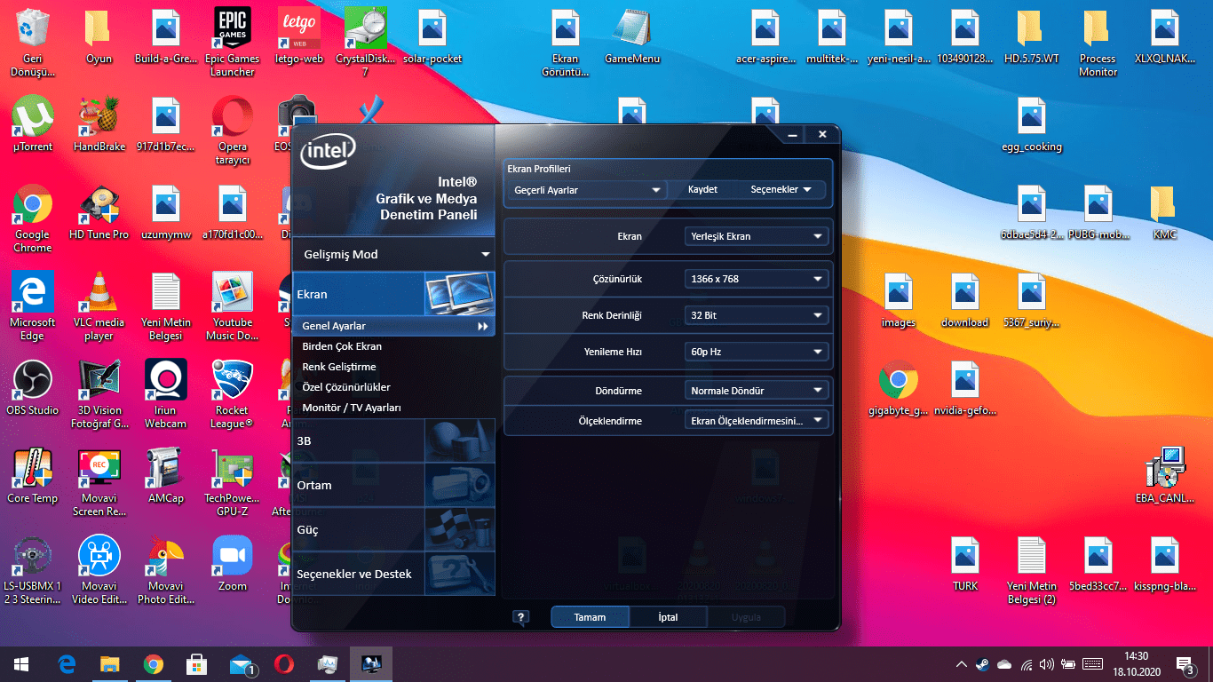Open Özel Çözünürlükler settings

(346, 387)
